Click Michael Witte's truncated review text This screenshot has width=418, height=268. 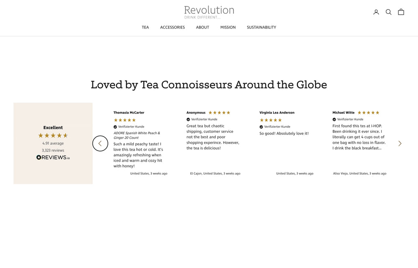(x=359, y=137)
